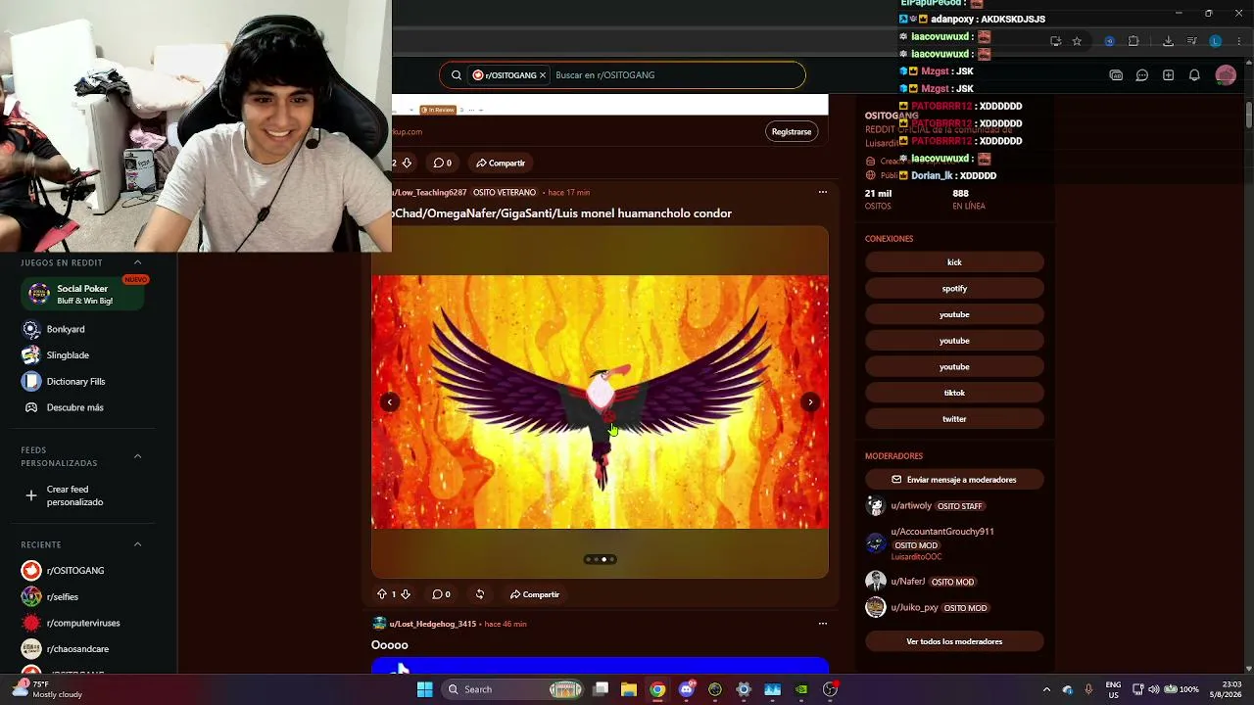Open u/NaferJ moderator profile
This screenshot has width=1254, height=705.
click(x=908, y=582)
